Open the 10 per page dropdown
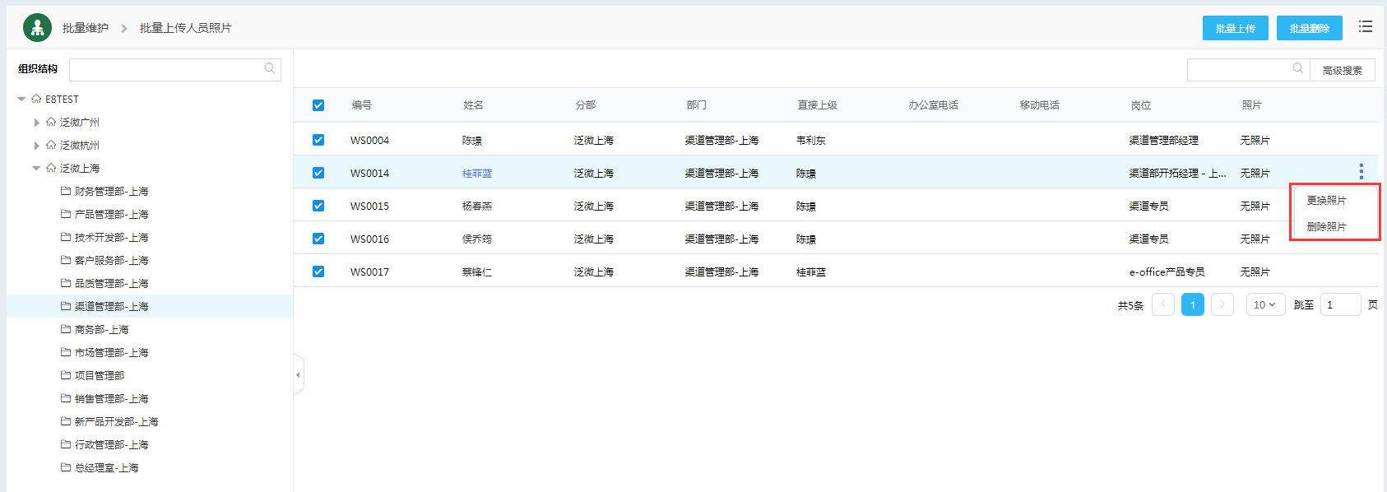Screen dimensions: 1387x492 1264,305
